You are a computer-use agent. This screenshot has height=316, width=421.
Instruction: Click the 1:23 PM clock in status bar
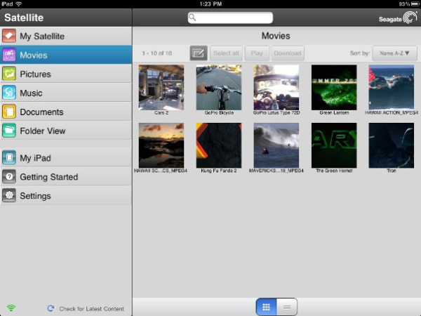click(210, 4)
